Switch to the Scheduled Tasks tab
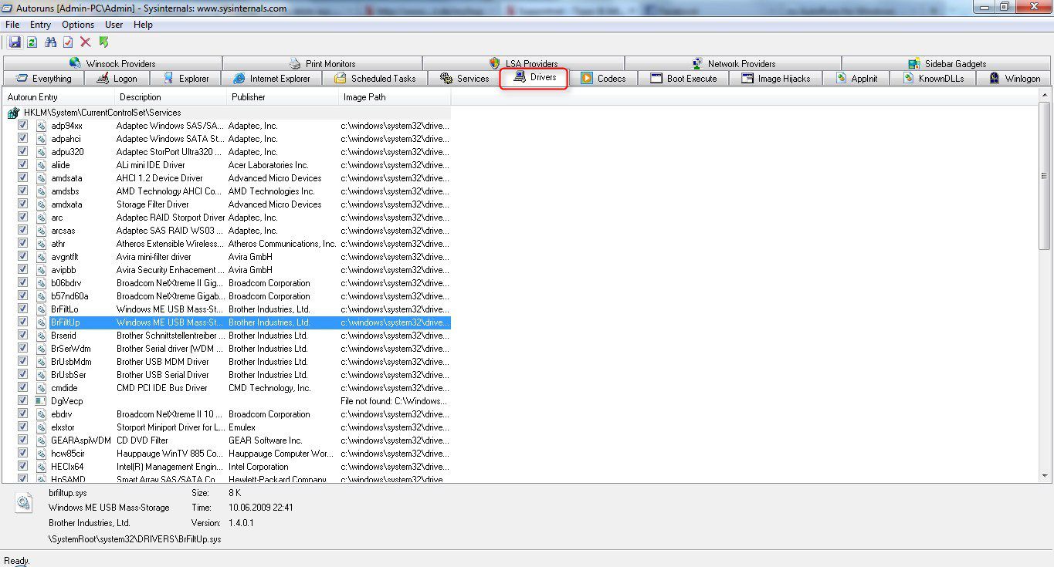This screenshot has width=1054, height=567. click(x=374, y=79)
